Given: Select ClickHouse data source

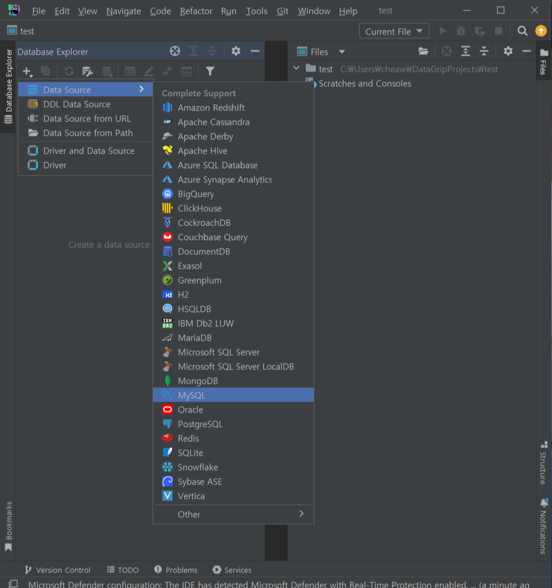Looking at the screenshot, I should click(234, 208).
